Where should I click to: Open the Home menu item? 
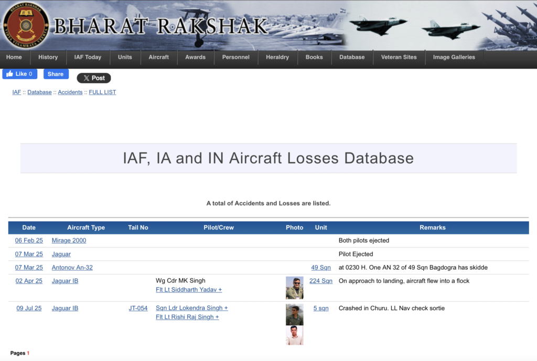pos(14,57)
